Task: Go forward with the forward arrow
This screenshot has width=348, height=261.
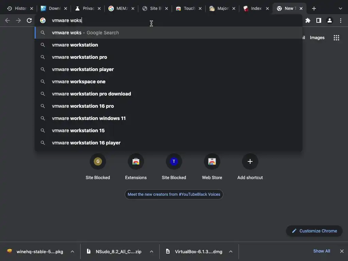Action: [18, 20]
